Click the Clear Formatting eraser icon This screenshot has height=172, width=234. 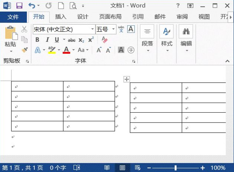tap(105, 39)
